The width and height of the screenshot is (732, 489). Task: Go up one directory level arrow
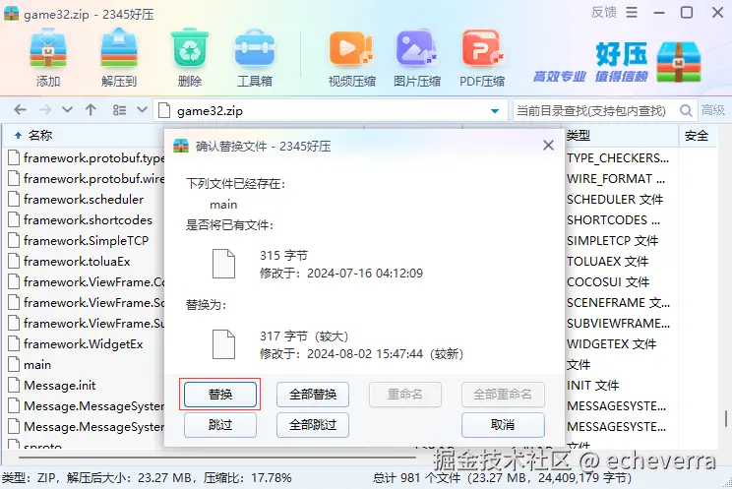pyautogui.click(x=91, y=110)
